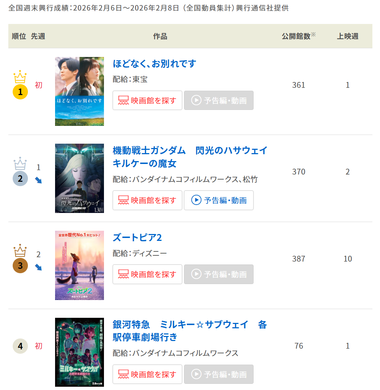Click the down arrow beside Zootopia 2's rank
This screenshot has height=390, width=380.
(38, 267)
